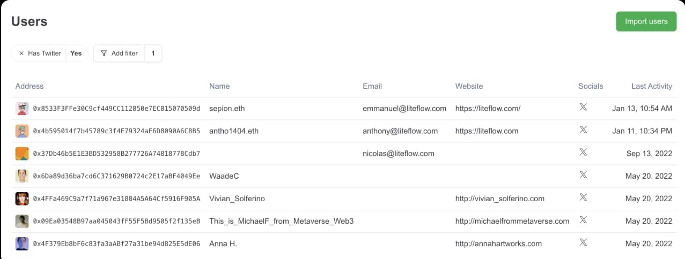The height and width of the screenshot is (259, 685).
Task: Open the X social icon for antho1404.eth
Action: [583, 130]
